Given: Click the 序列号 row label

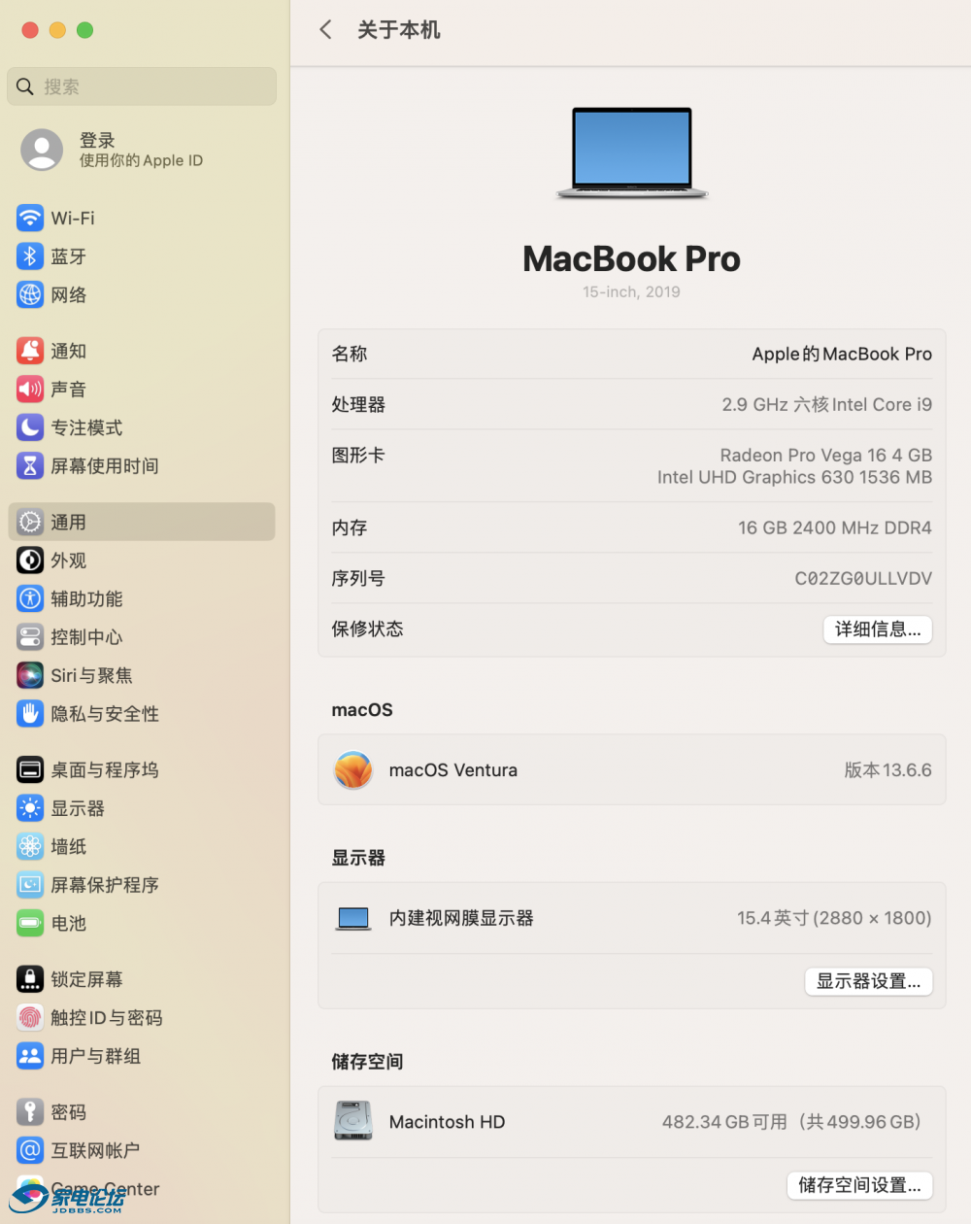Looking at the screenshot, I should tap(357, 579).
